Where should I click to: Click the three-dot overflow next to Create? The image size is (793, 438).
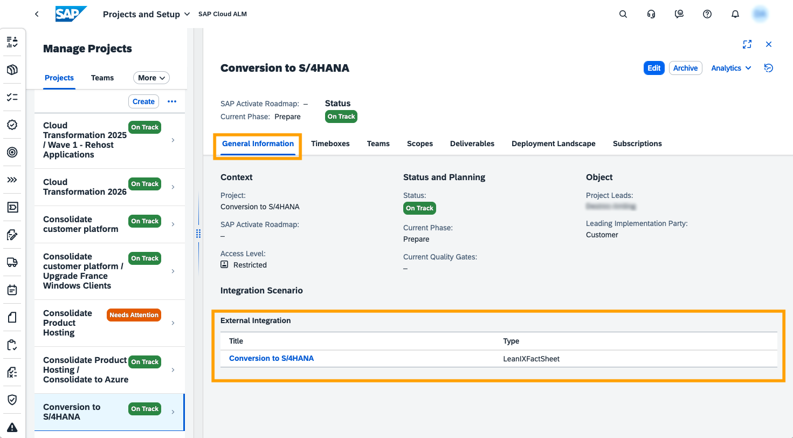[172, 101]
